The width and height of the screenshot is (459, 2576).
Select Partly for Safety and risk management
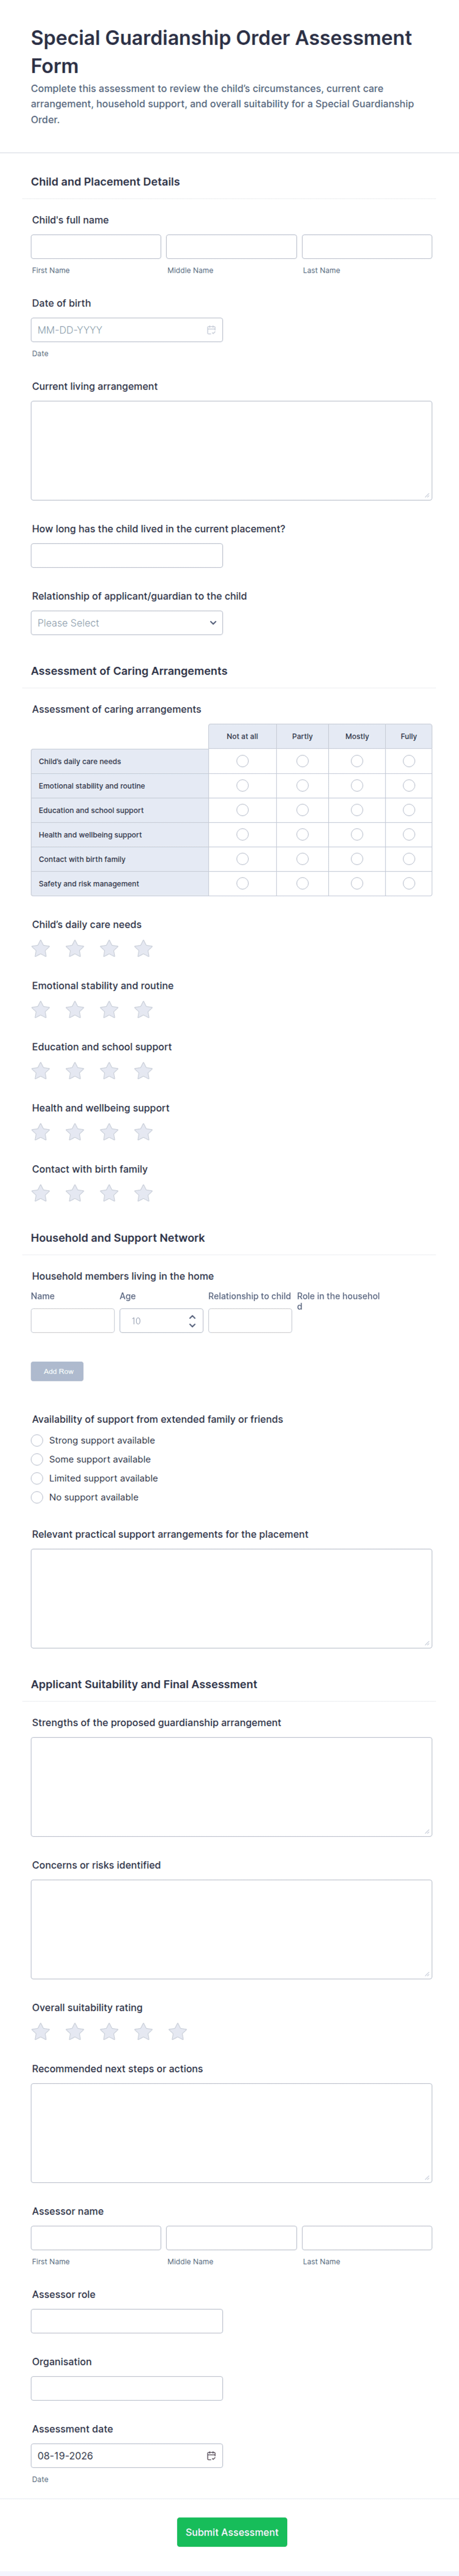pyautogui.click(x=302, y=883)
